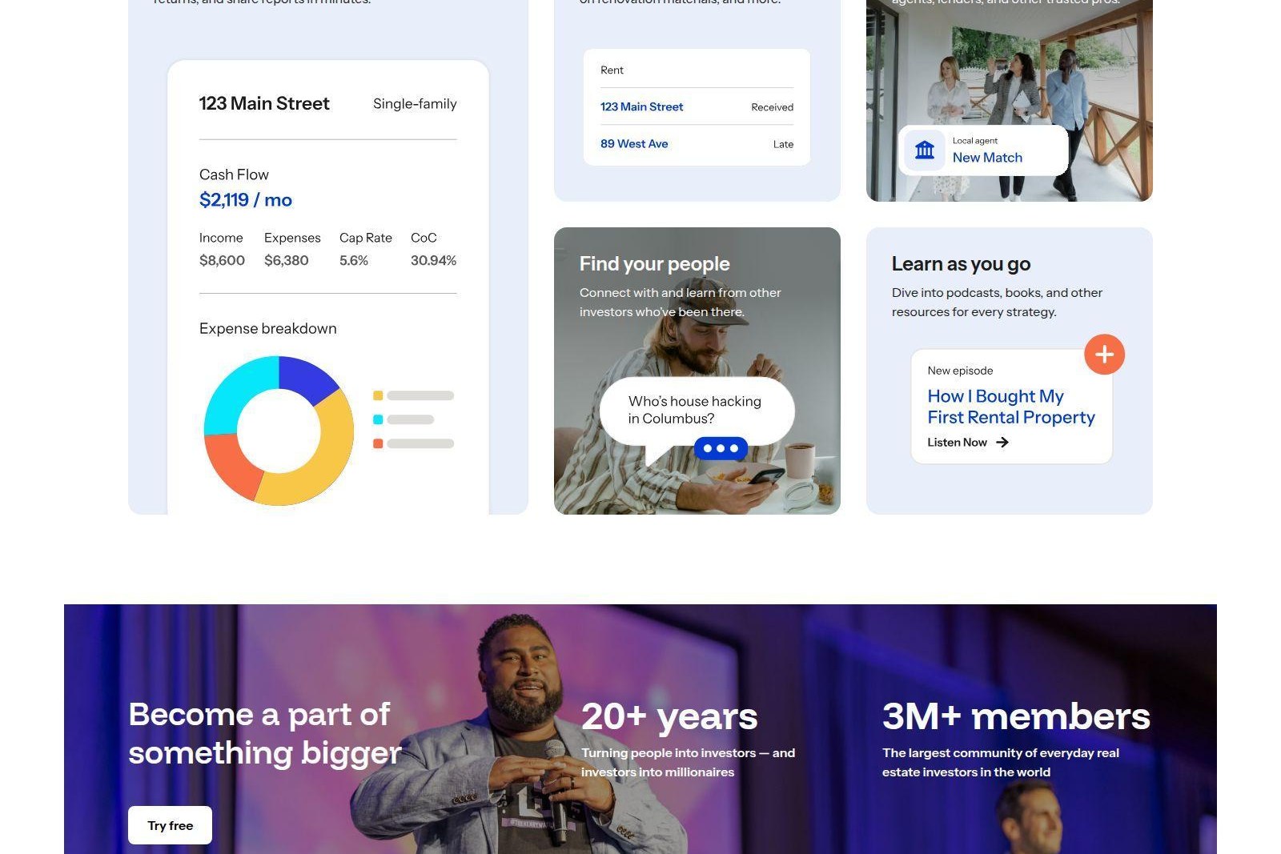Click the cyan legend square in expense breakdown
This screenshot has width=1281, height=854.
coord(378,419)
